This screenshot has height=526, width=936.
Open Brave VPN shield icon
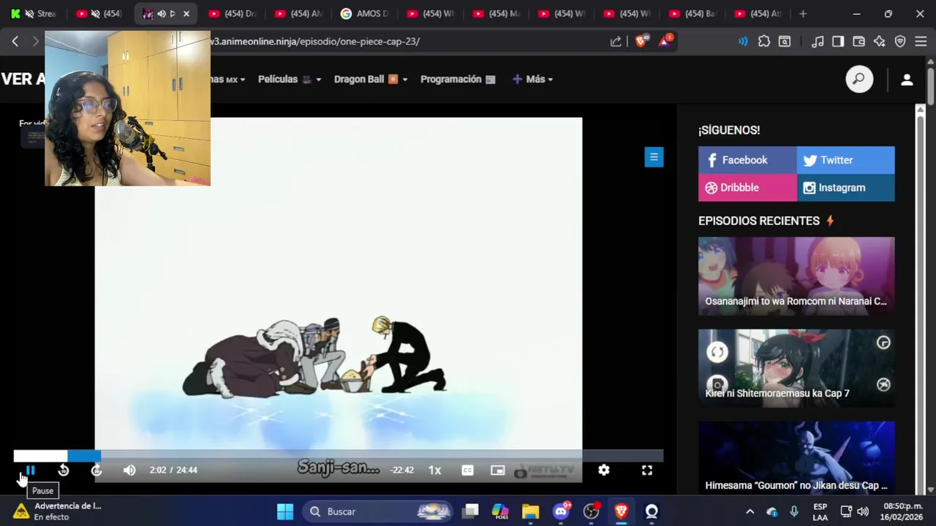(x=900, y=42)
